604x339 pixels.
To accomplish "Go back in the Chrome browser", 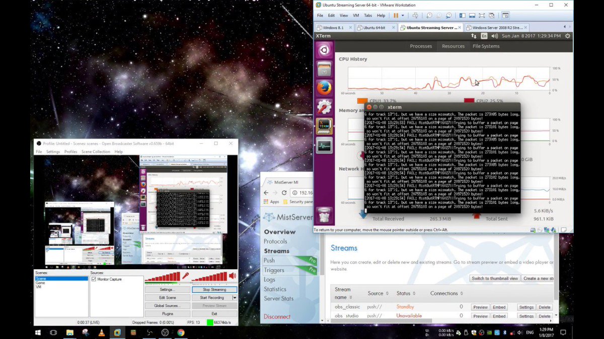I will (x=266, y=193).
